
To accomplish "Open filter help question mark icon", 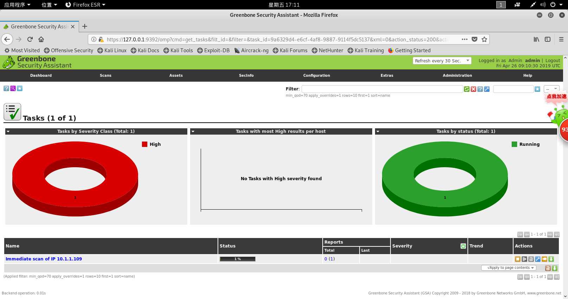I will [x=480, y=89].
